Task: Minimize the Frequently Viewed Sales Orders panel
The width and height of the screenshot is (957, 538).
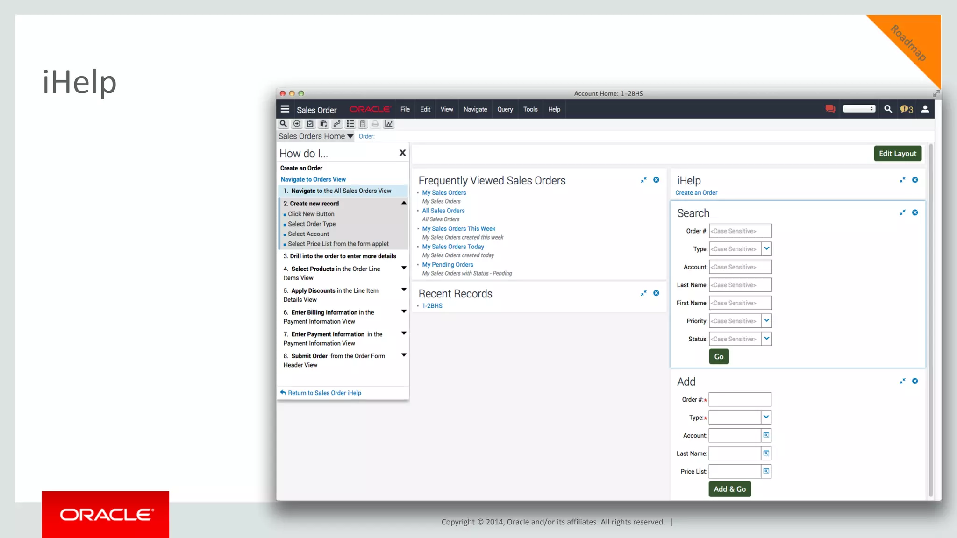Action: (x=643, y=180)
